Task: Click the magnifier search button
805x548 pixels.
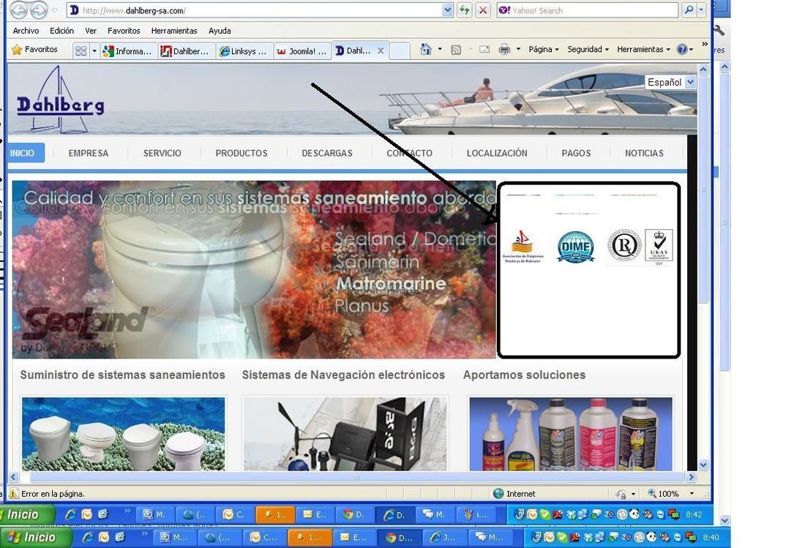Action: 689,10
